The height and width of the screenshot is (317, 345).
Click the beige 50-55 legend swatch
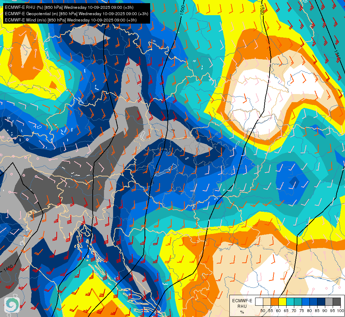(x=267, y=302)
